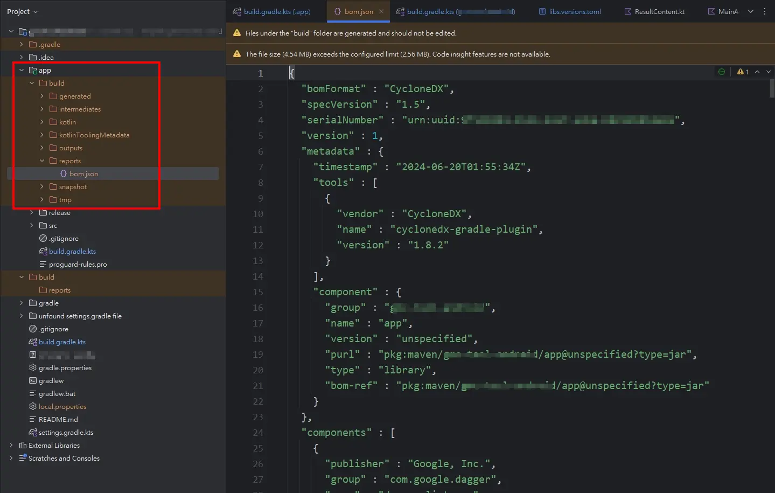The image size is (775, 493).
Task: Click warning icon on build folder notice
Action: [x=236, y=33]
